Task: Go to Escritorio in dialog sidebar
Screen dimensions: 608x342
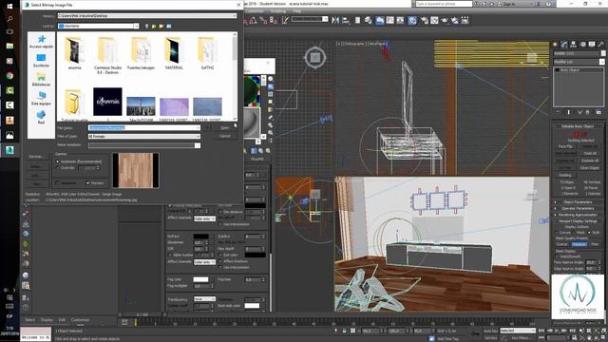Action: 41,61
